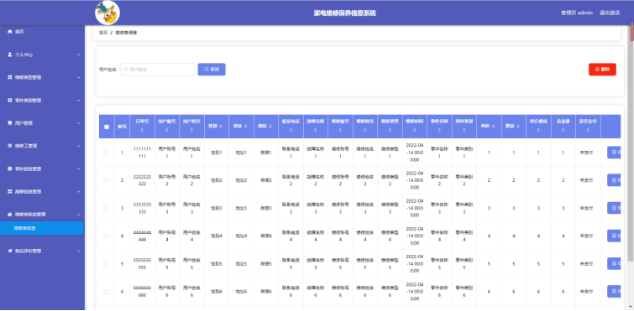Check the checkbox for row 3

(x=107, y=208)
